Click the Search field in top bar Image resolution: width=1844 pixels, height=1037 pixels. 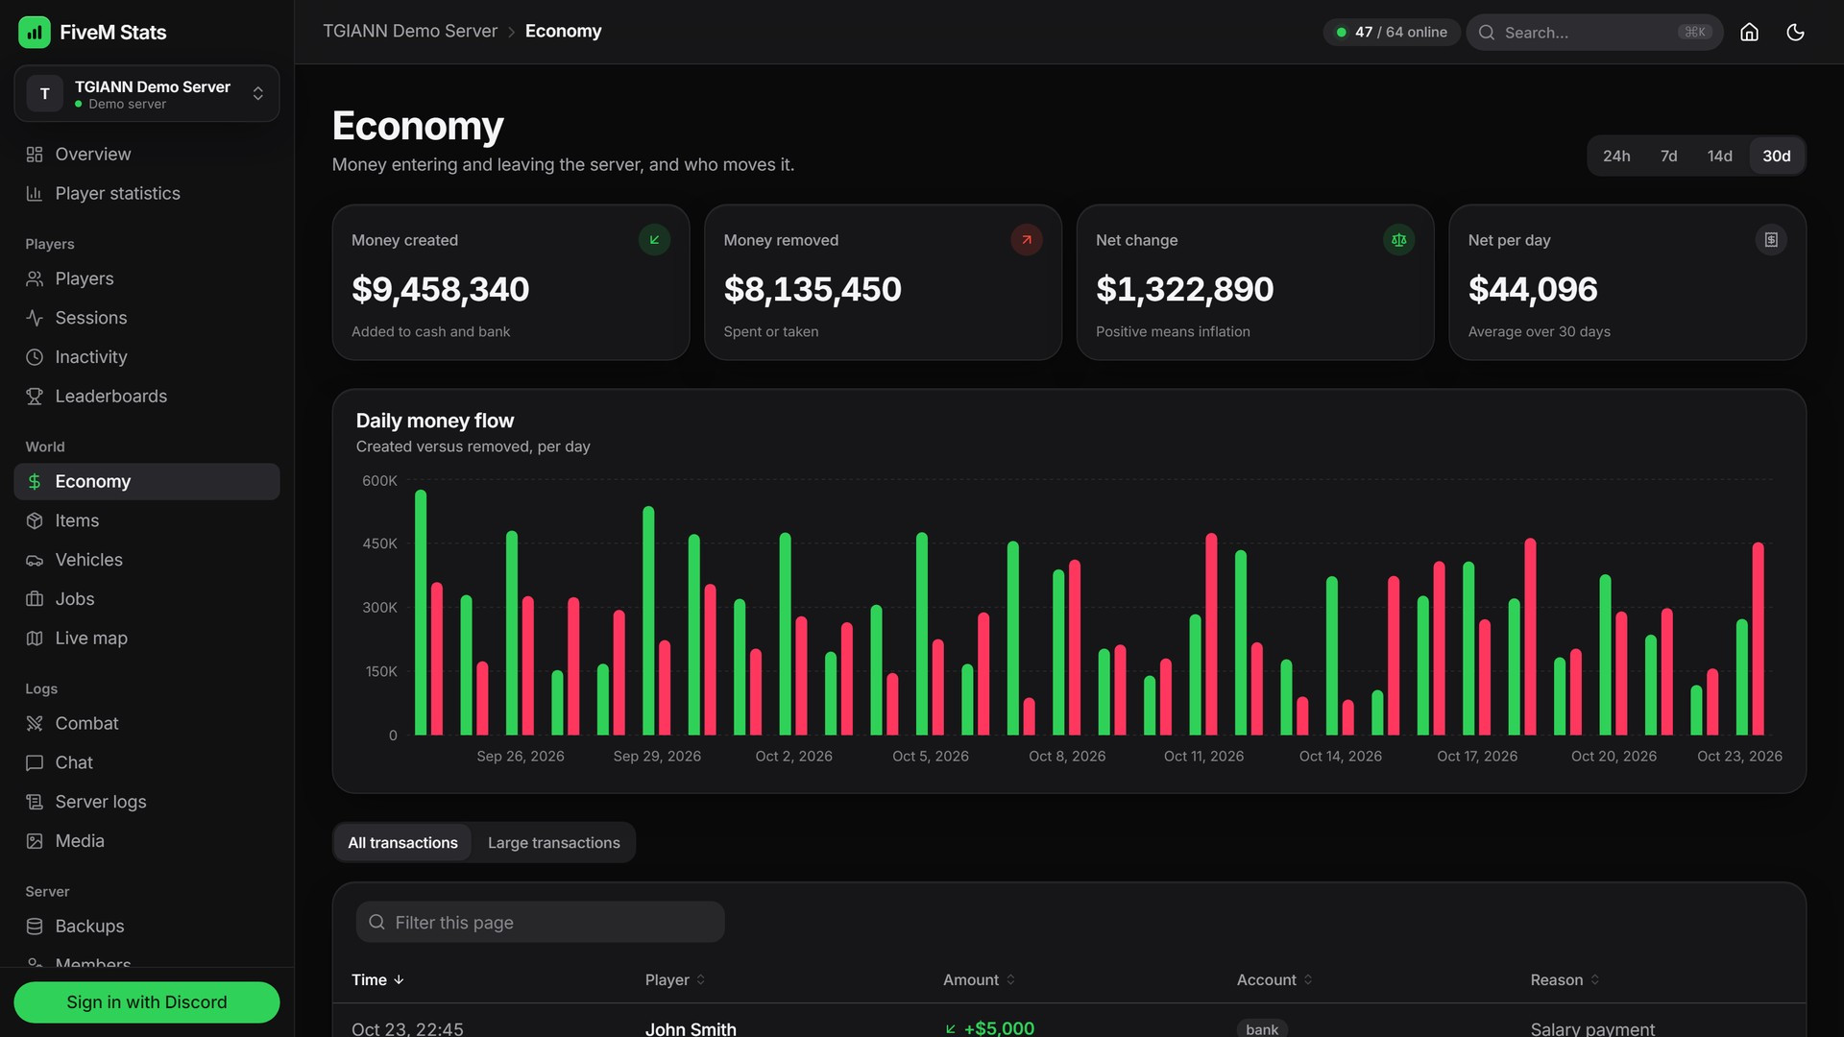(1594, 32)
